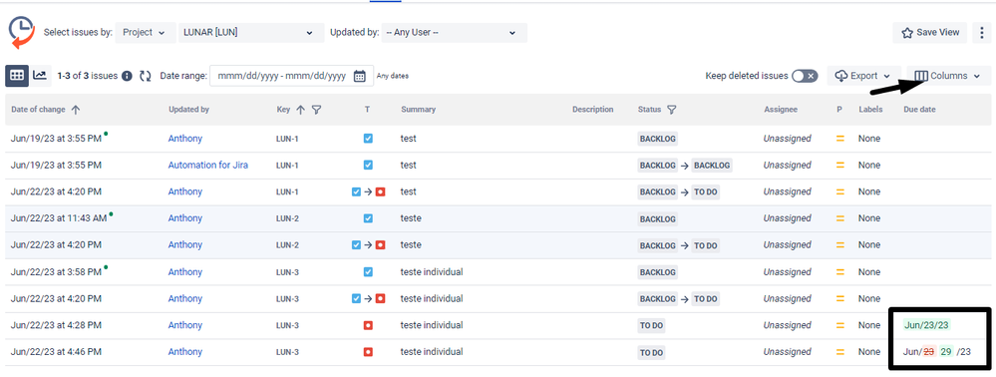Click task type icon in 3:55 PM Anthony row
The width and height of the screenshot is (996, 377).
point(368,138)
